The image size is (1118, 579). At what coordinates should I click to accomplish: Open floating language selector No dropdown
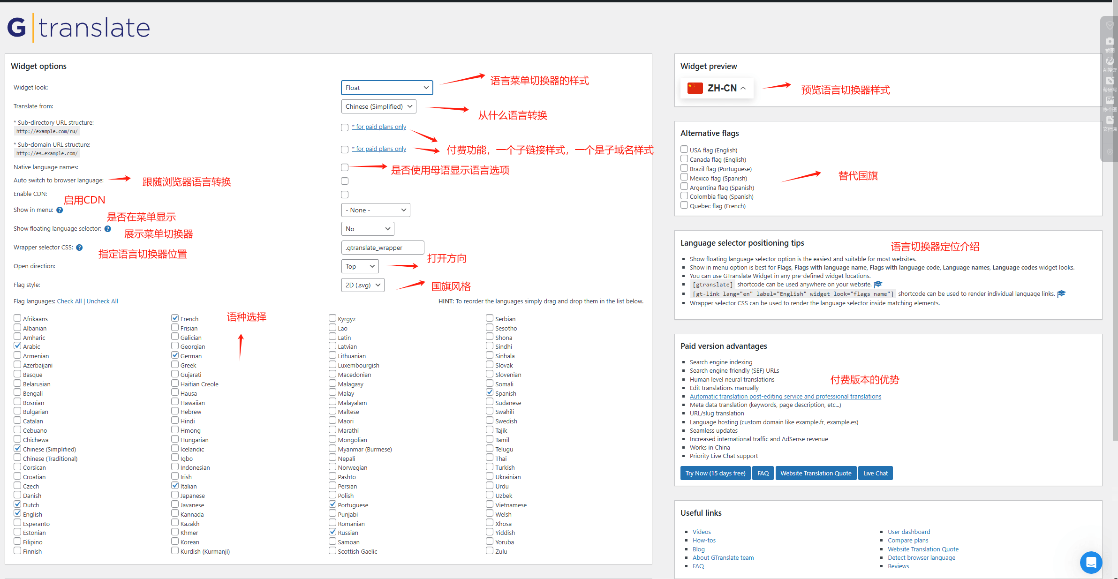[x=368, y=229]
